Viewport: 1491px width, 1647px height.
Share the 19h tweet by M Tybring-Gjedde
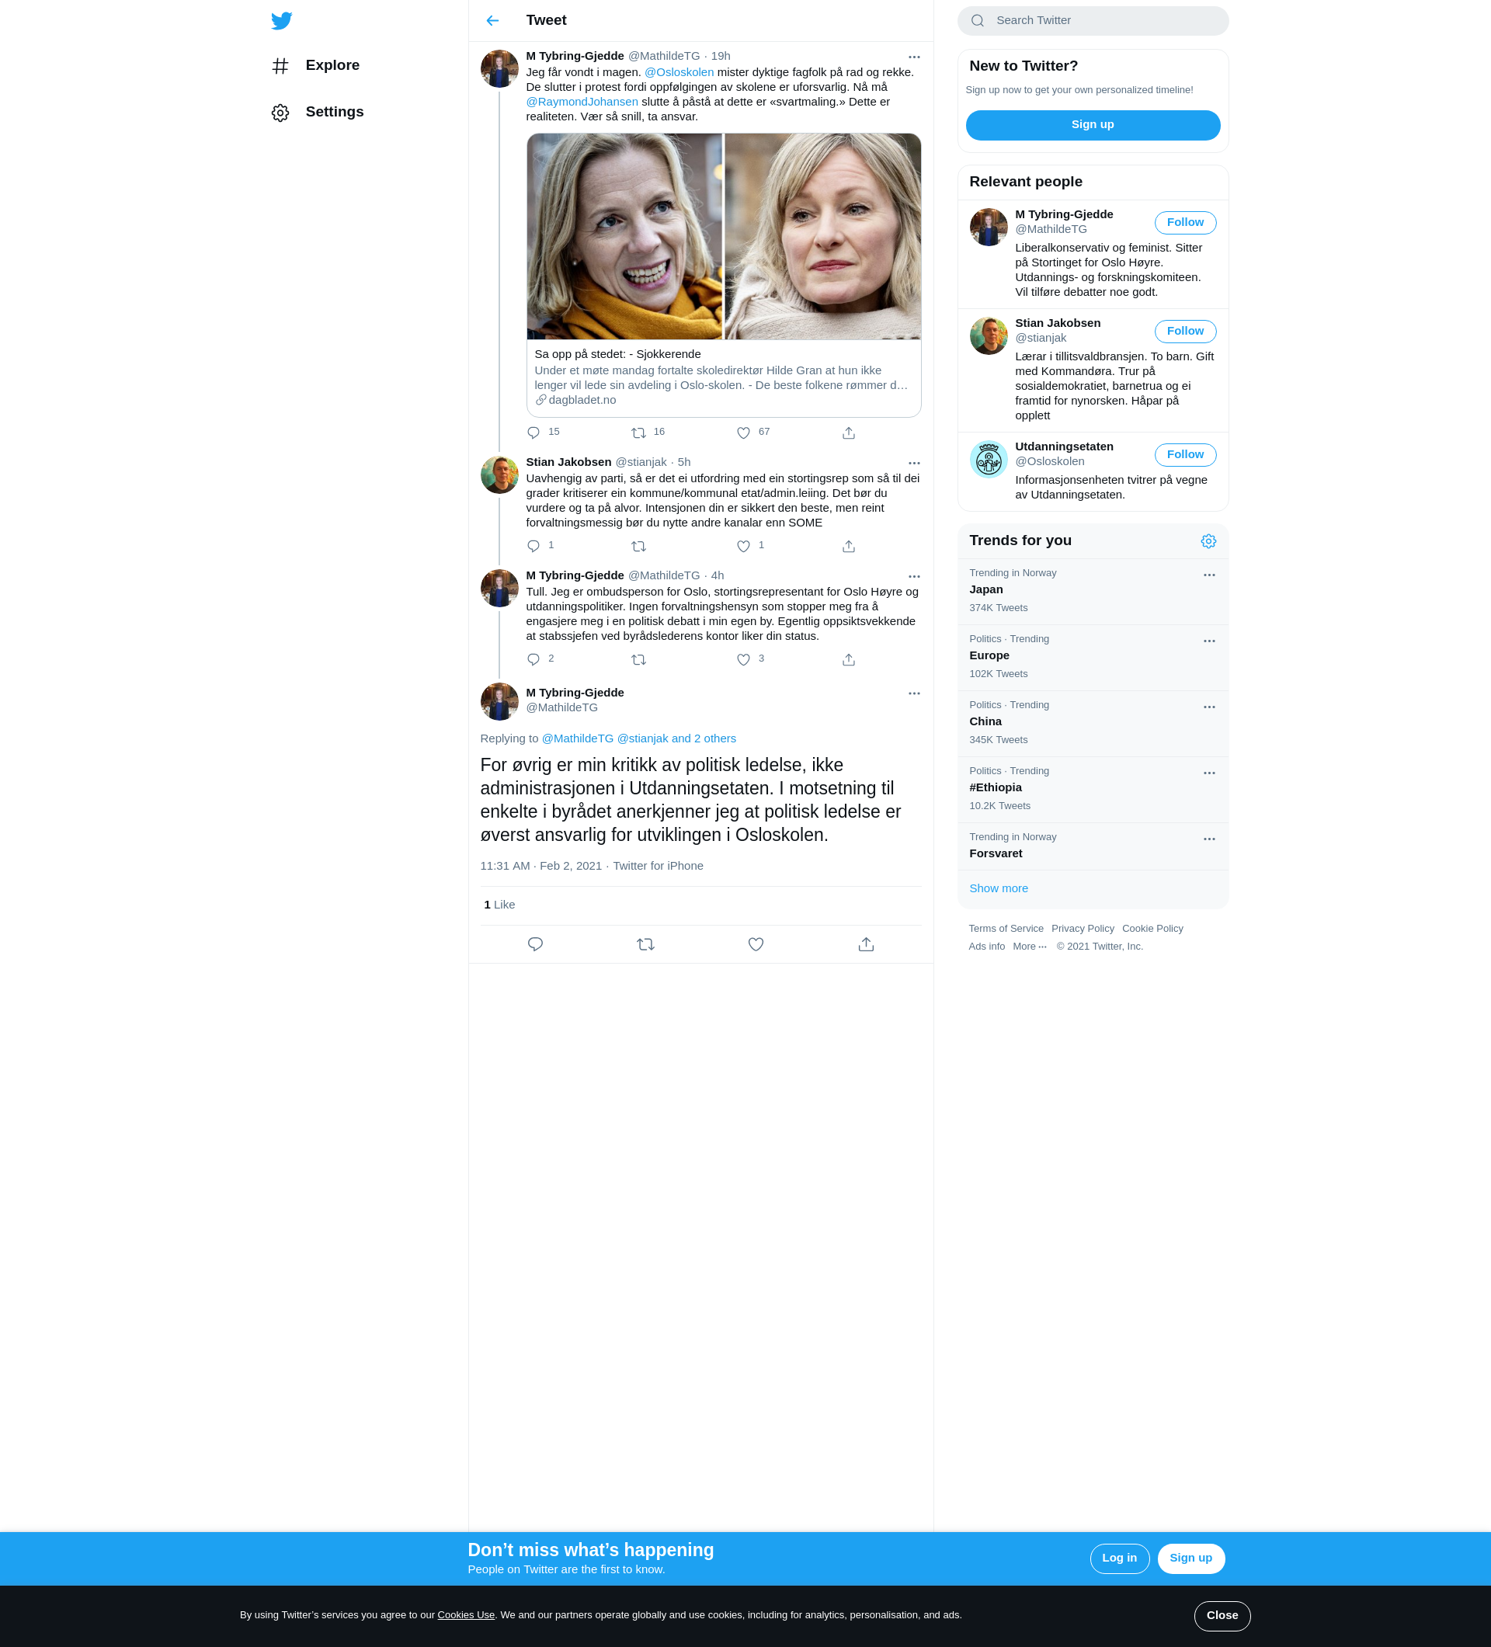(848, 433)
